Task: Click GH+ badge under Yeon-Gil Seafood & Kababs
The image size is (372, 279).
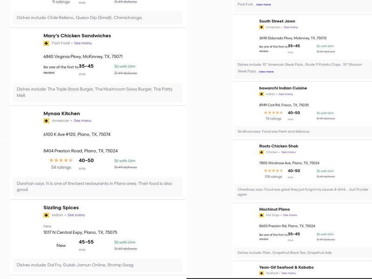Action: pyautogui.click(x=262, y=273)
